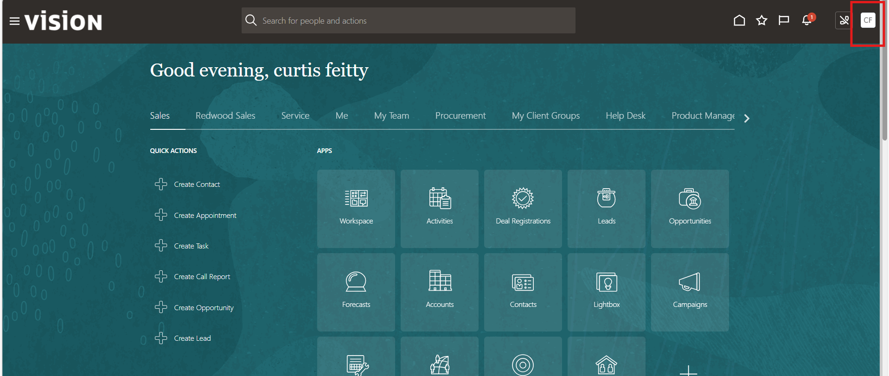Open the CF user profile menu
The width and height of the screenshot is (889, 376).
868,20
